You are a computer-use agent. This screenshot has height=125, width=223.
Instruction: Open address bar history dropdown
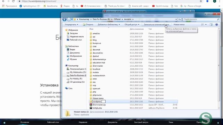tap(176, 19)
